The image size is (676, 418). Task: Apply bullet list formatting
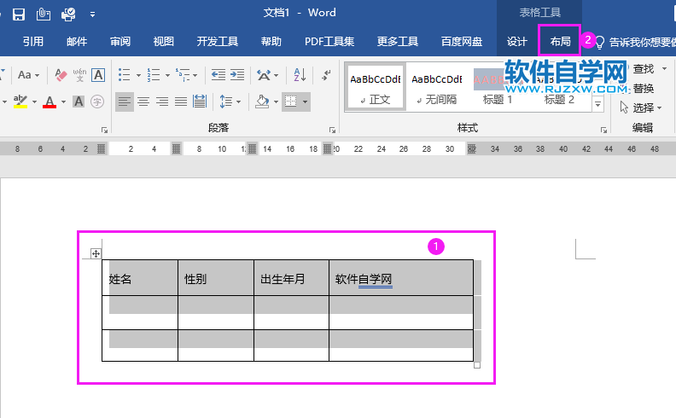[x=124, y=75]
